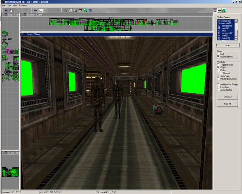The height and width of the screenshot is (194, 242).
Task: Click Visible Rooms list scroll down arrow
Action: click(236, 39)
